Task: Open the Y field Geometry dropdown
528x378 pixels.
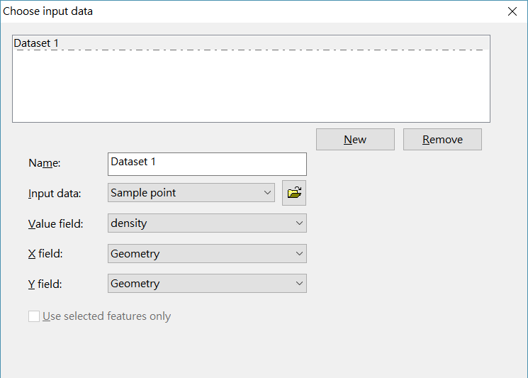Action: coord(207,284)
